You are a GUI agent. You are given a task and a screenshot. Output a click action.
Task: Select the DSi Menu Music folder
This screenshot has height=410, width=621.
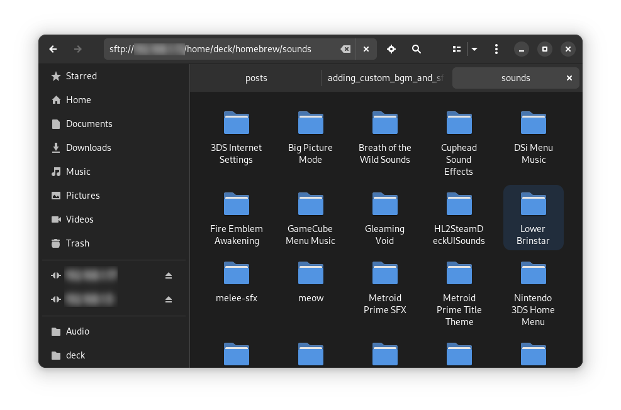coord(534,138)
